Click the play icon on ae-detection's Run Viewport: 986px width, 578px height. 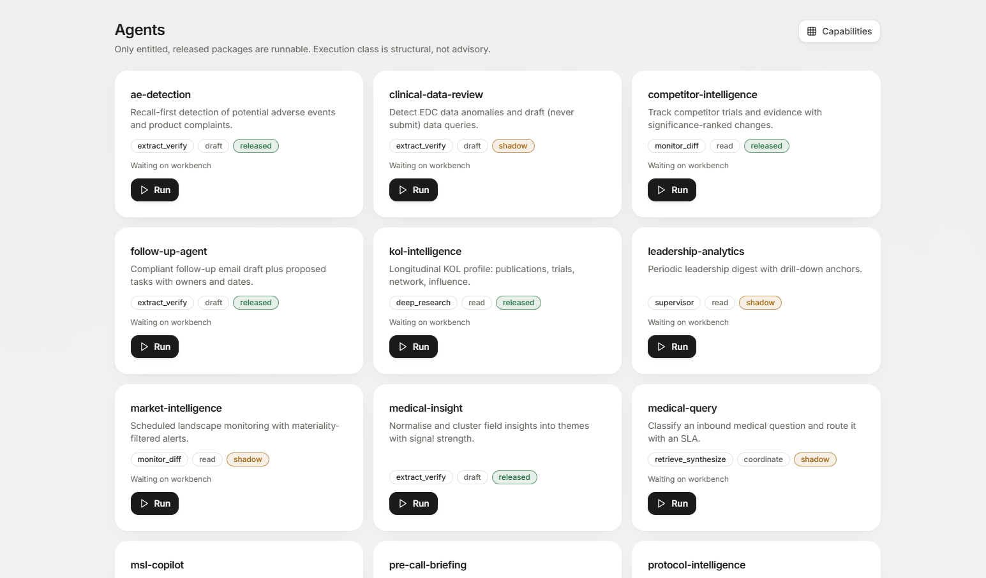pos(144,190)
